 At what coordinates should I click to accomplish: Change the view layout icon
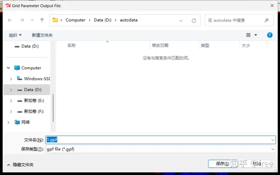pyautogui.click(x=248, y=35)
